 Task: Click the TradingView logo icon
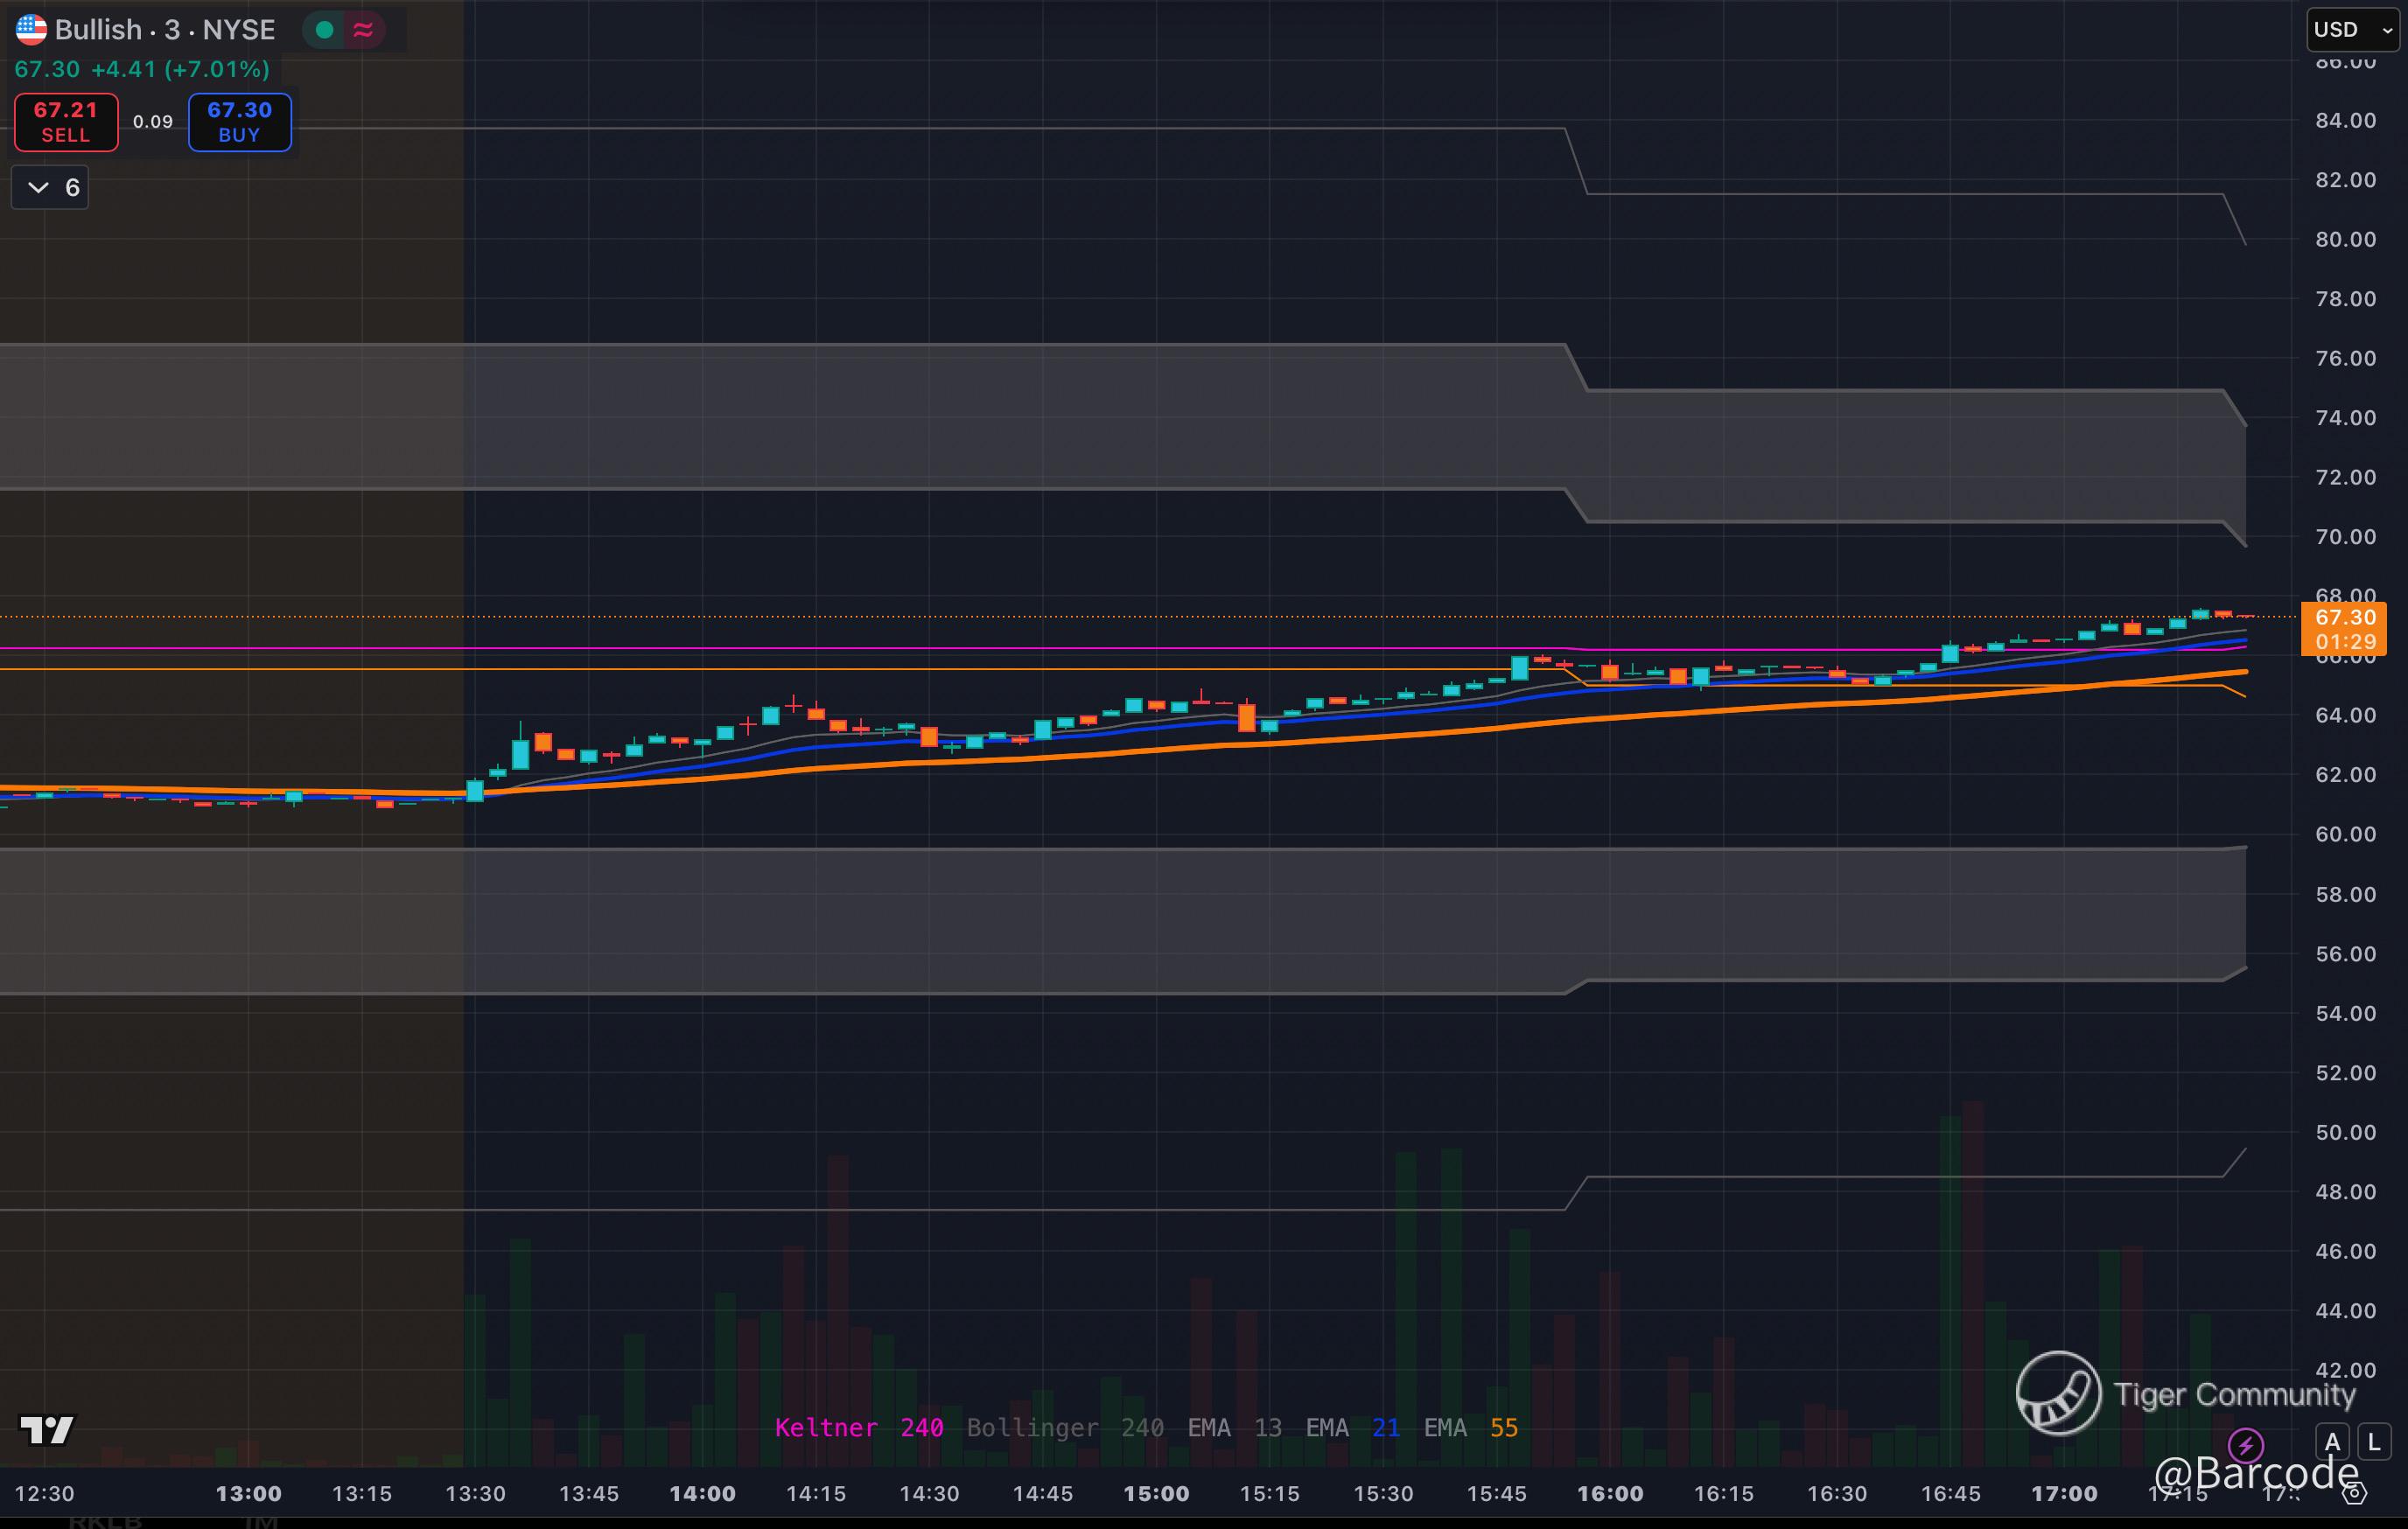(x=46, y=1430)
